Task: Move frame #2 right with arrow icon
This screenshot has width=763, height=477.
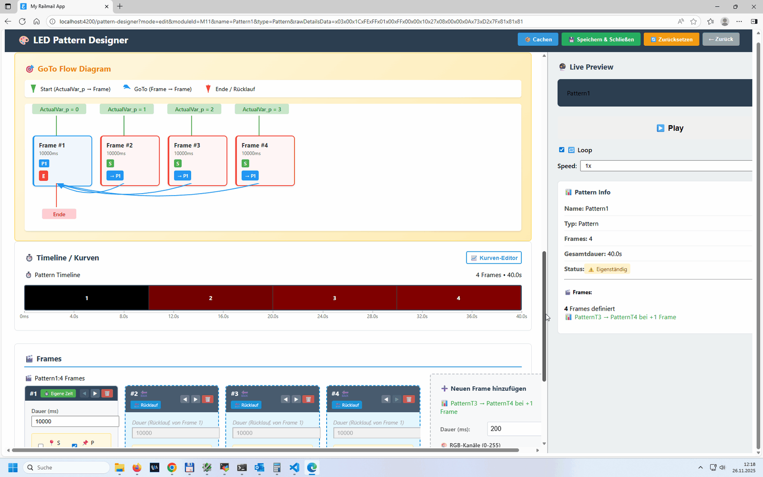Action: tap(196, 399)
